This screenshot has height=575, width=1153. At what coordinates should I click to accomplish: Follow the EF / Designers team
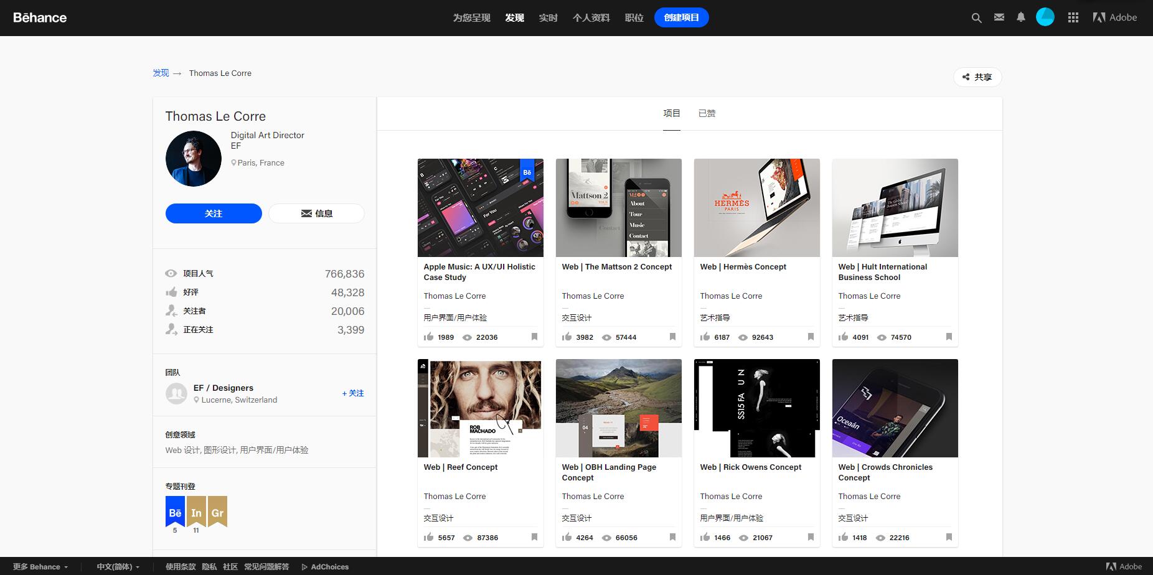point(353,393)
